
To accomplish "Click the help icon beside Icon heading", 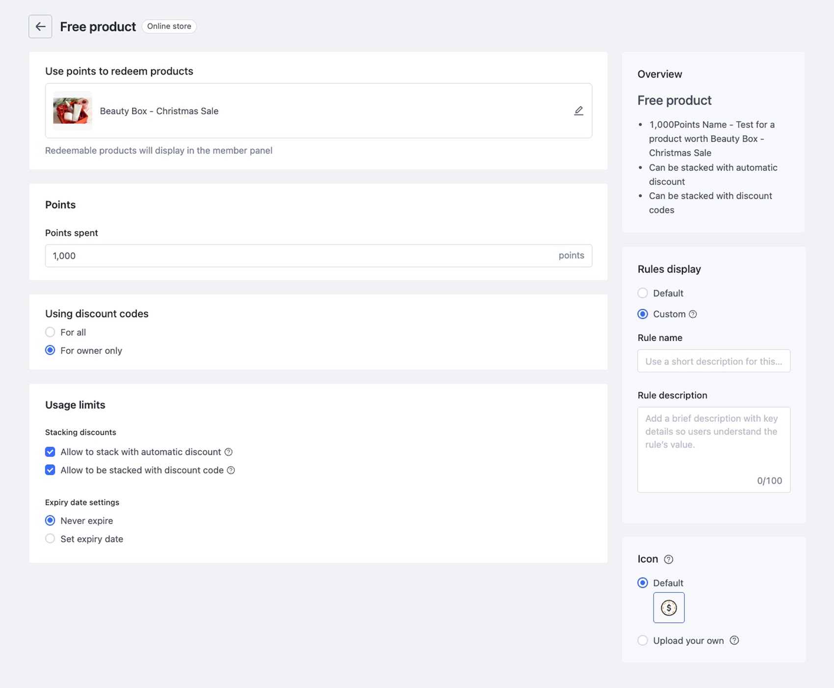I will (669, 559).
